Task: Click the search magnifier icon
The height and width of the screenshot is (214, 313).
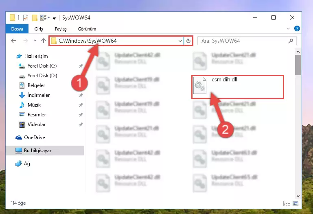Action: click(x=291, y=41)
